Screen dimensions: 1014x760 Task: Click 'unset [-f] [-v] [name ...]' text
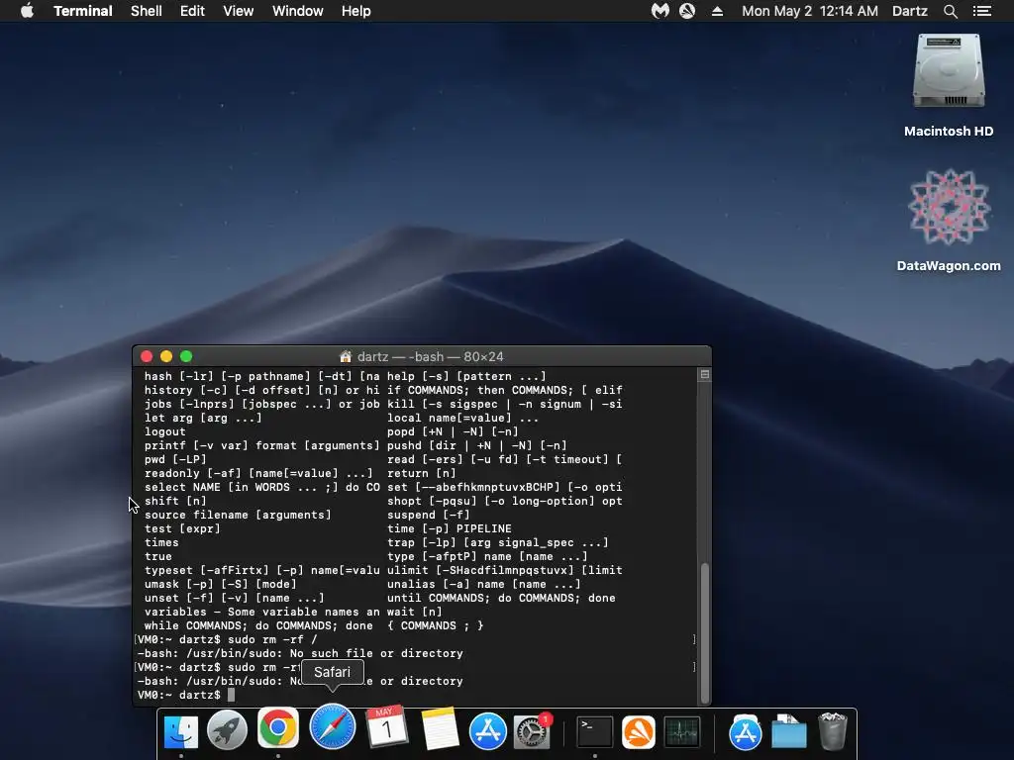pyautogui.click(x=234, y=599)
